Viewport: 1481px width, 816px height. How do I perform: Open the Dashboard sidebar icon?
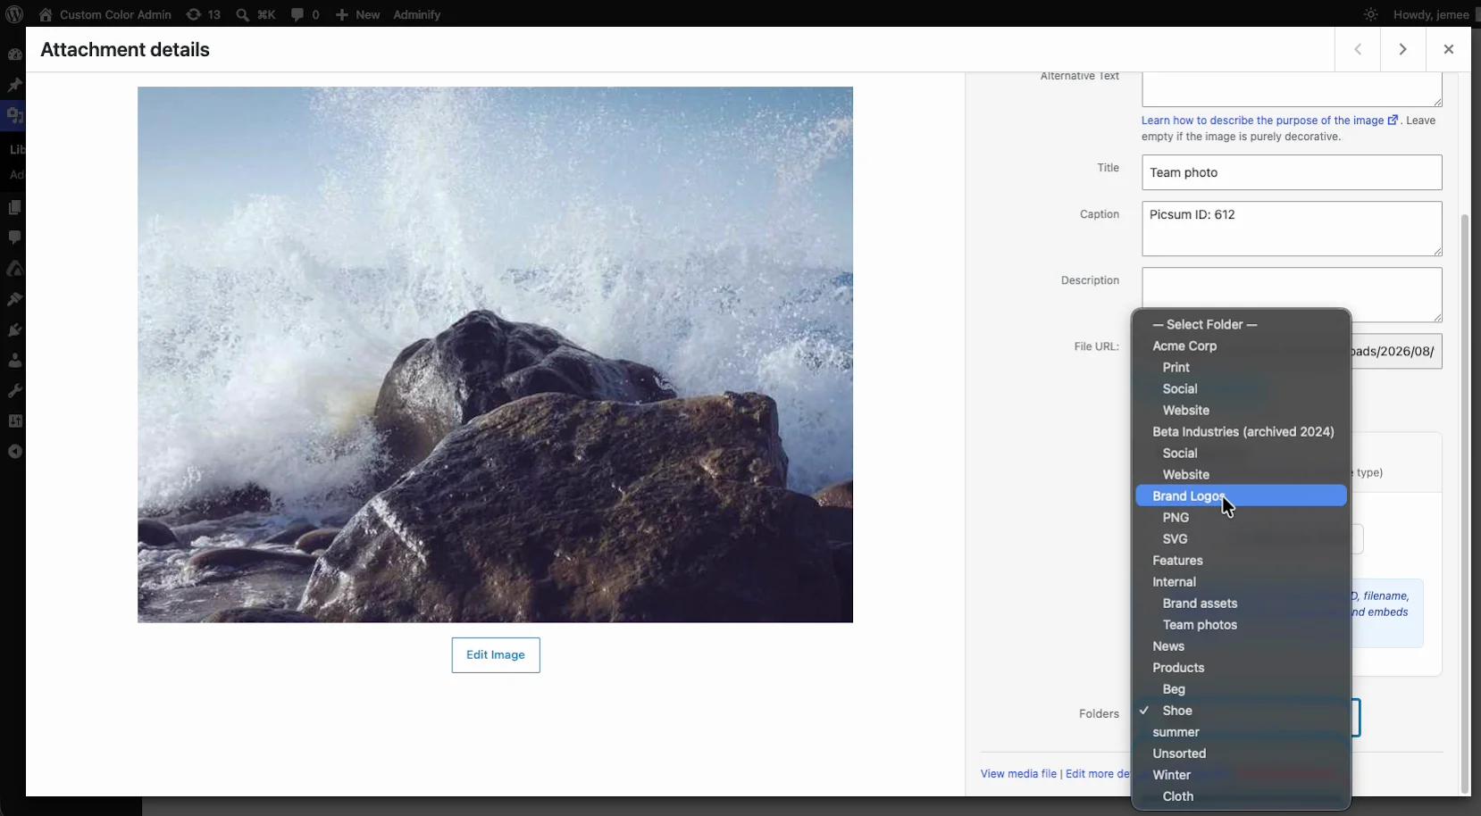pos(14,54)
